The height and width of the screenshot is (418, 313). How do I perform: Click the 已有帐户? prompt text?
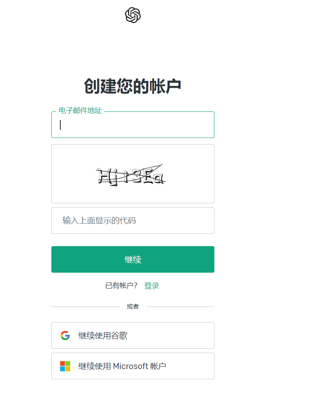(x=121, y=286)
